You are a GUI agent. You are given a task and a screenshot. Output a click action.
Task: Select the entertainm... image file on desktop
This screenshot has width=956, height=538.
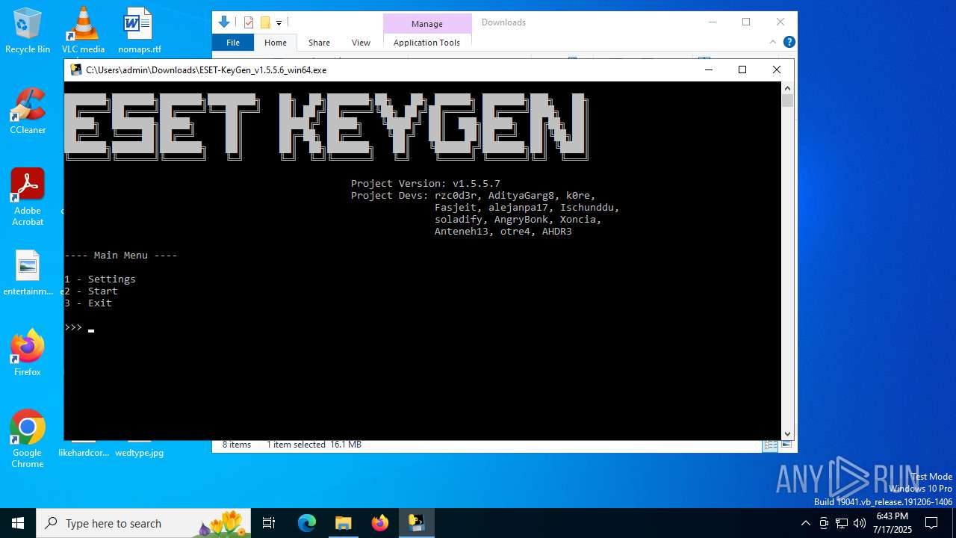pos(28,273)
